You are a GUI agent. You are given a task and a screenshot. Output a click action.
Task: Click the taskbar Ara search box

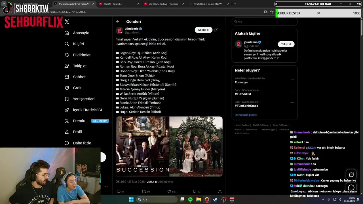(156, 199)
